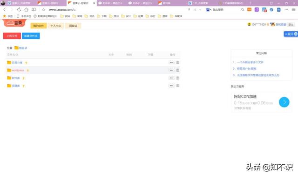Expand the search engine selector paw dropdown
The image size is (298, 176).
pyautogui.click(x=209, y=9)
